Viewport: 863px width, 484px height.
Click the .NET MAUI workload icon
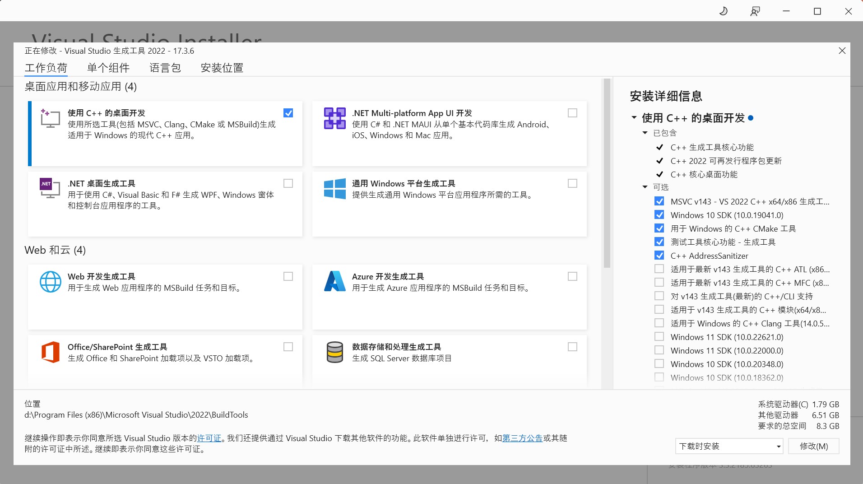coord(334,118)
